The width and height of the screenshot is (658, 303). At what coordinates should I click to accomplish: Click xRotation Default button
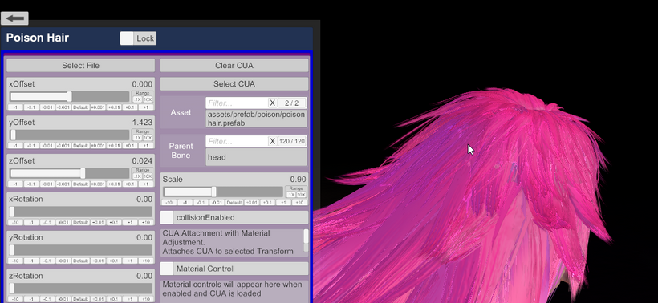tap(80, 222)
